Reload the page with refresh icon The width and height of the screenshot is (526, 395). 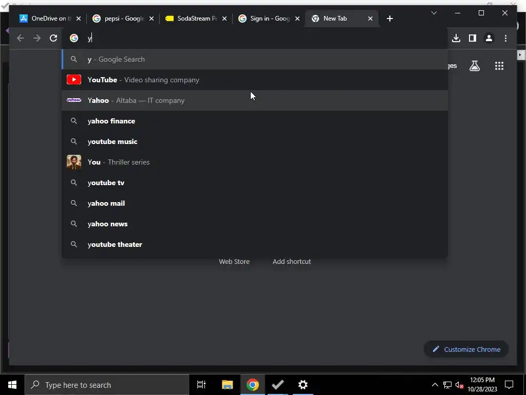coord(53,38)
